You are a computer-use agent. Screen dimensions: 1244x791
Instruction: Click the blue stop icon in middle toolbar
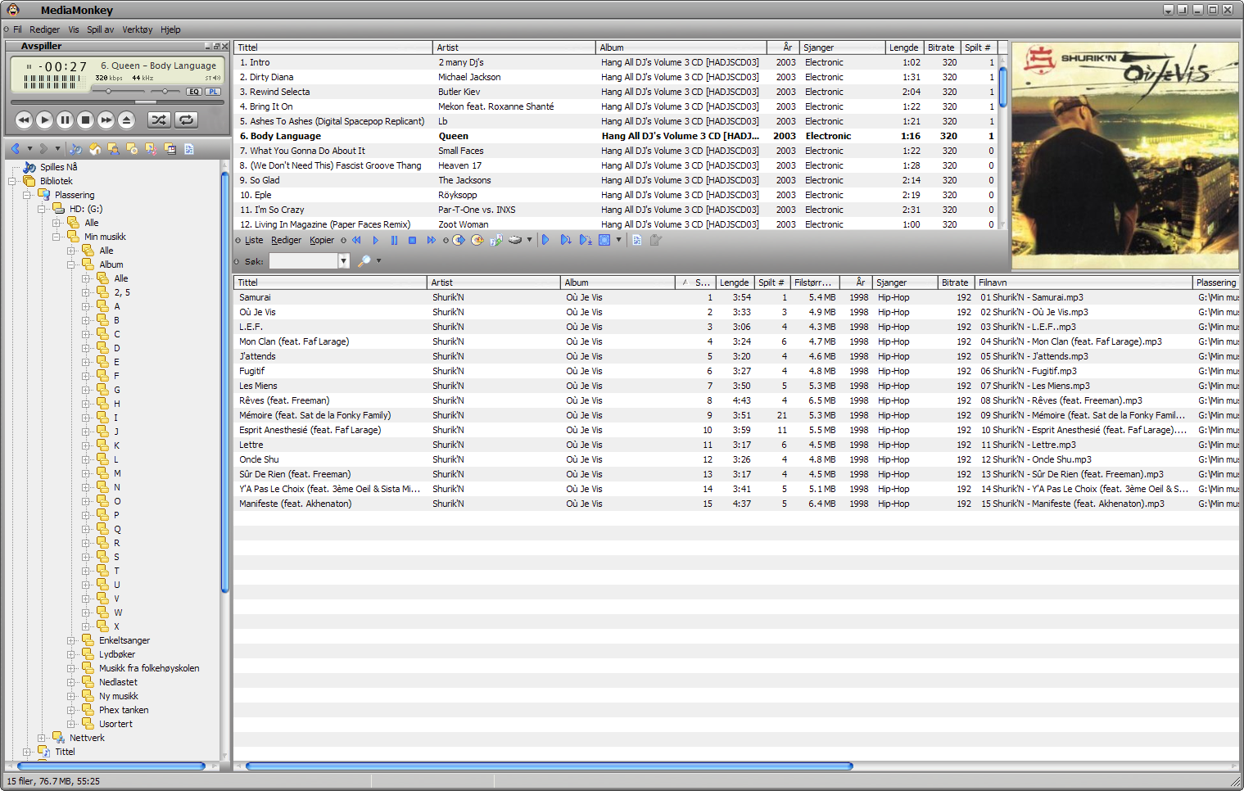pos(412,240)
